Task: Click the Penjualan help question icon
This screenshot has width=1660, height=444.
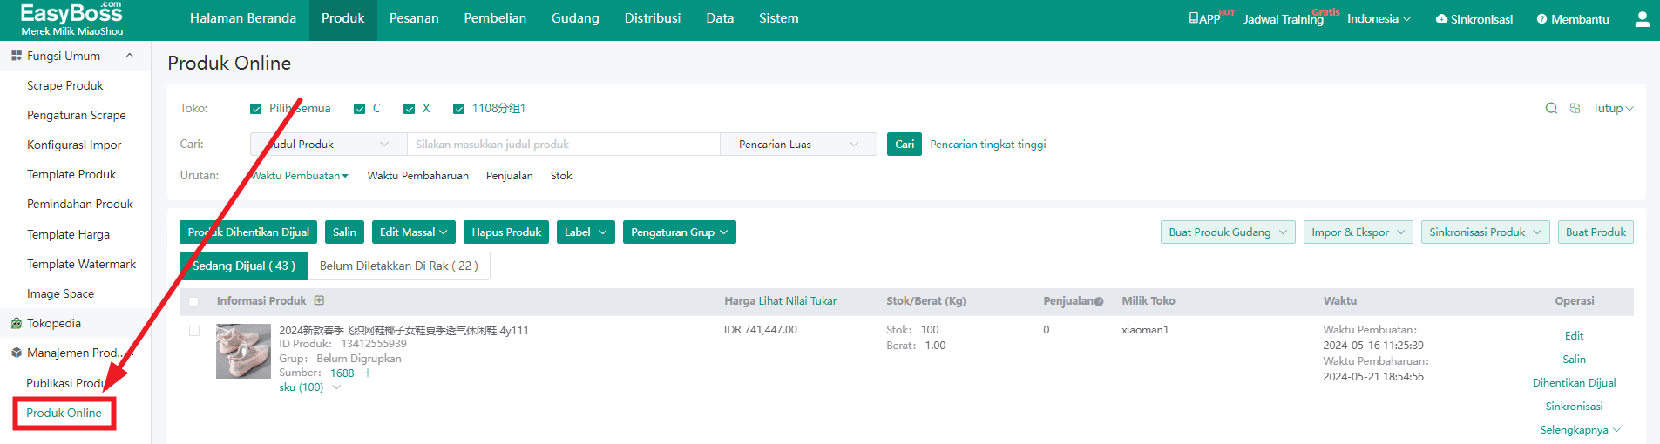Action: point(1099,302)
